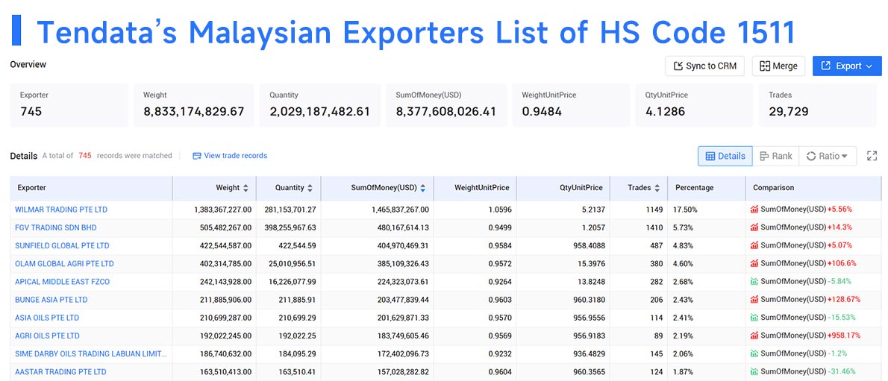This screenshot has height=381, width=888.
Task: Open the Ratio dropdown
Action: tap(828, 156)
